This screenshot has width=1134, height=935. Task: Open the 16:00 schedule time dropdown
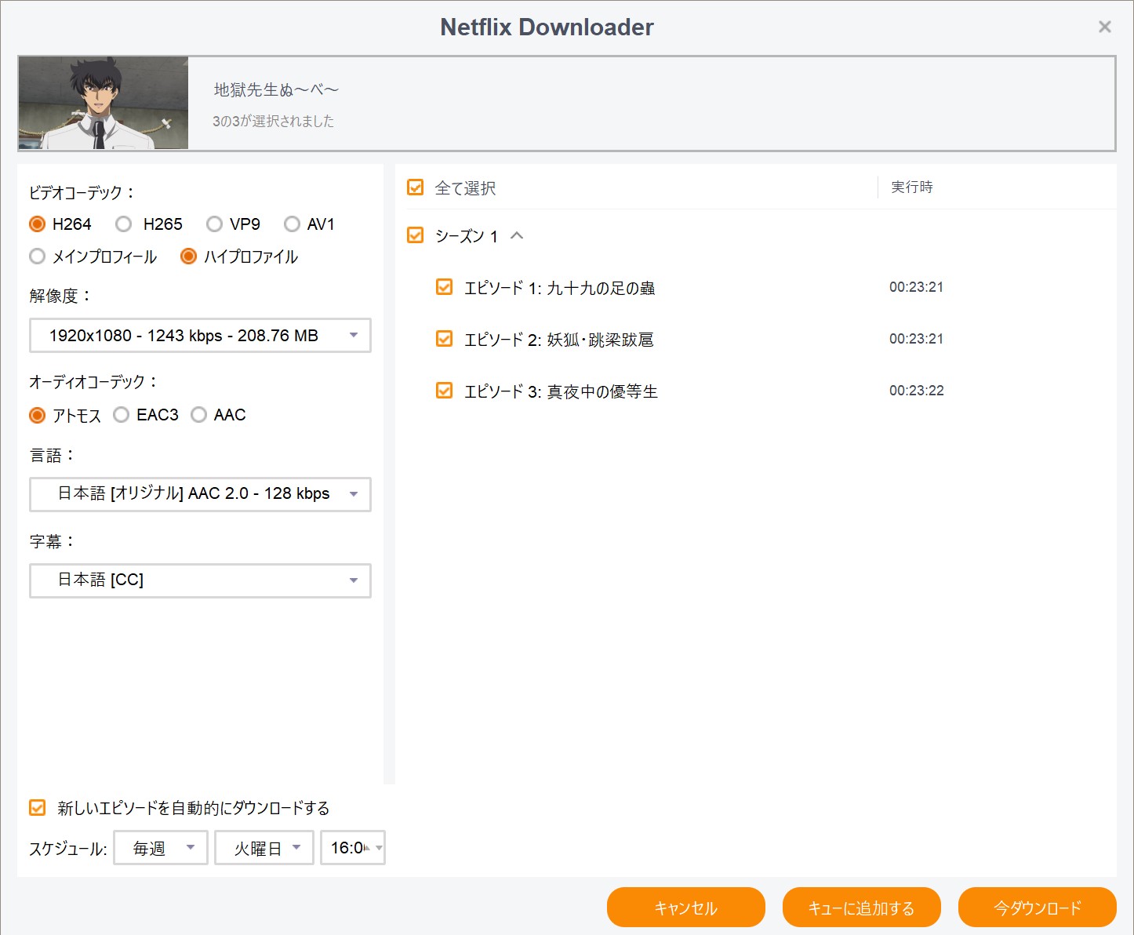(353, 848)
